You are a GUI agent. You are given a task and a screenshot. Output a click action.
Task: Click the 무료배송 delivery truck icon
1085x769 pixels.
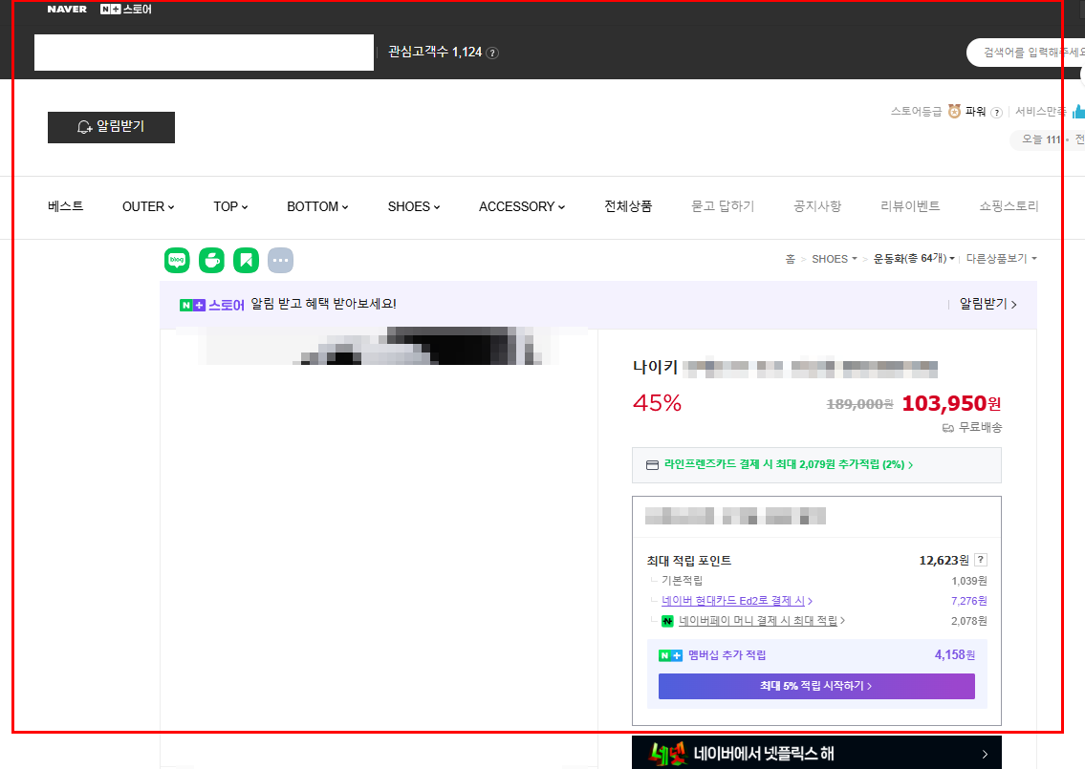point(948,428)
